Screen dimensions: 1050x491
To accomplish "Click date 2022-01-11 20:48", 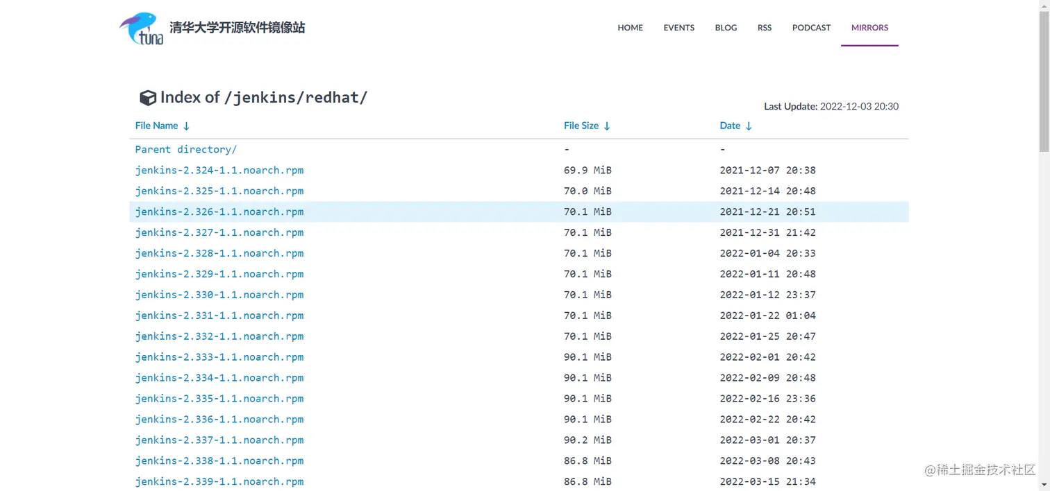I will [768, 274].
